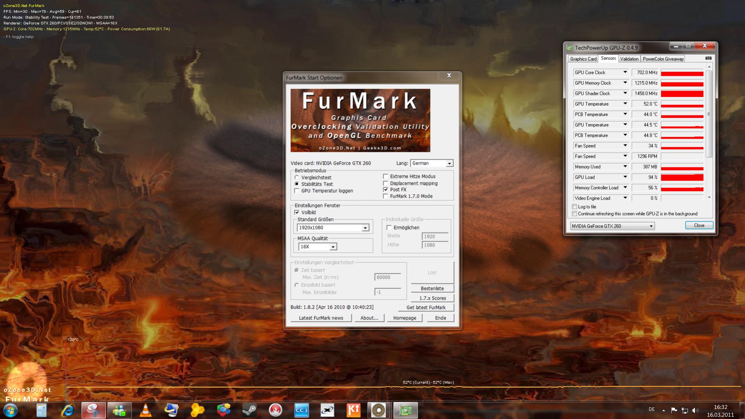Screen dimensions: 745x419
Task: Open Latest FurMark news
Action: pos(321,318)
